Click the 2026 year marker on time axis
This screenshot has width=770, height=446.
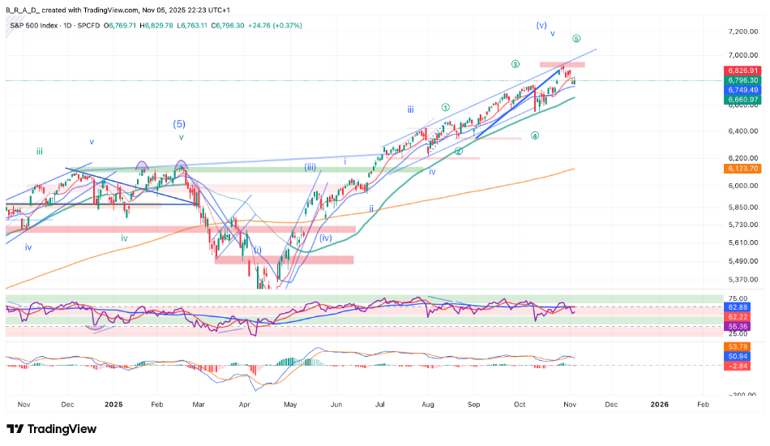point(660,403)
